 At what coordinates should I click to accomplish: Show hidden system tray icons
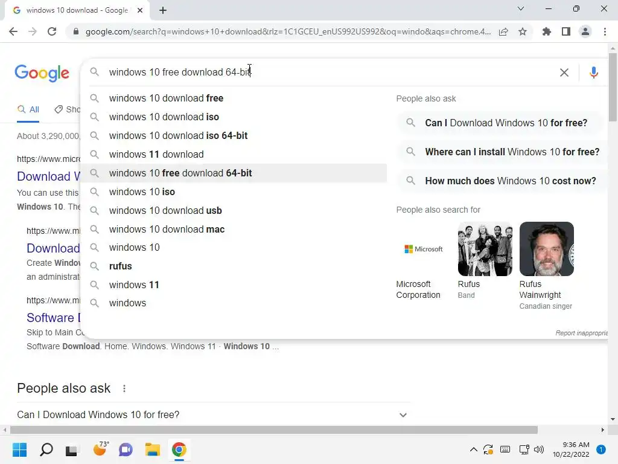pyautogui.click(x=474, y=449)
